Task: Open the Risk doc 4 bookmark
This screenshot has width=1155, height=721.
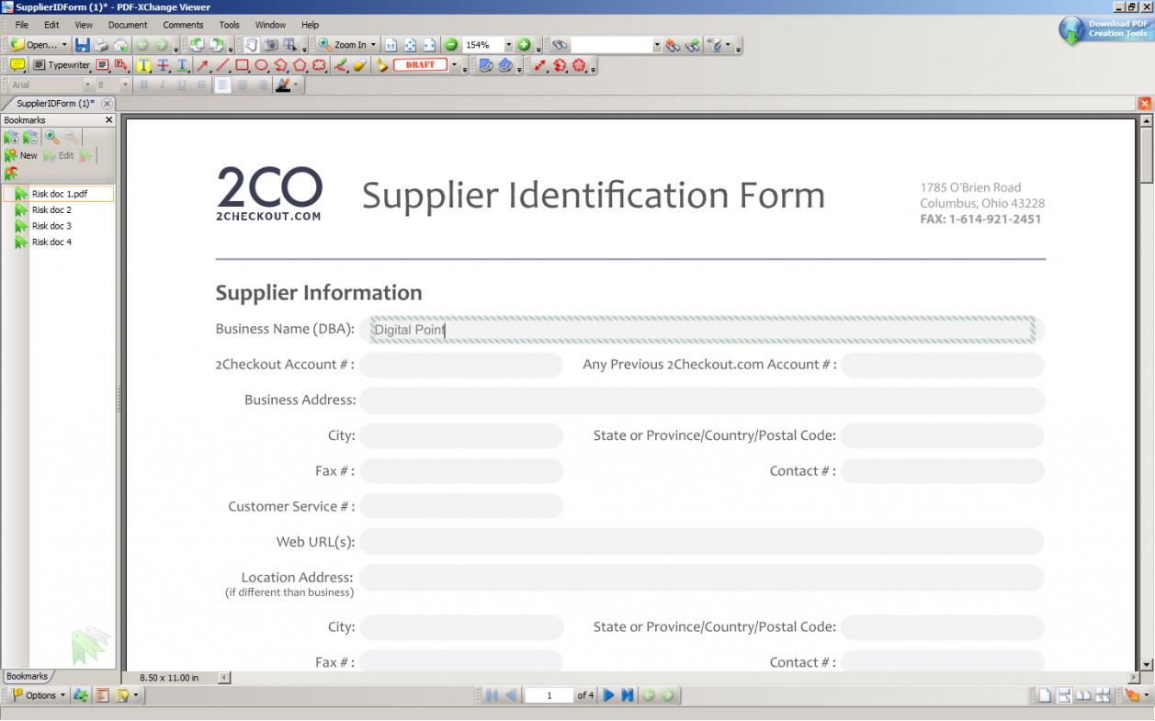Action: pyautogui.click(x=51, y=242)
